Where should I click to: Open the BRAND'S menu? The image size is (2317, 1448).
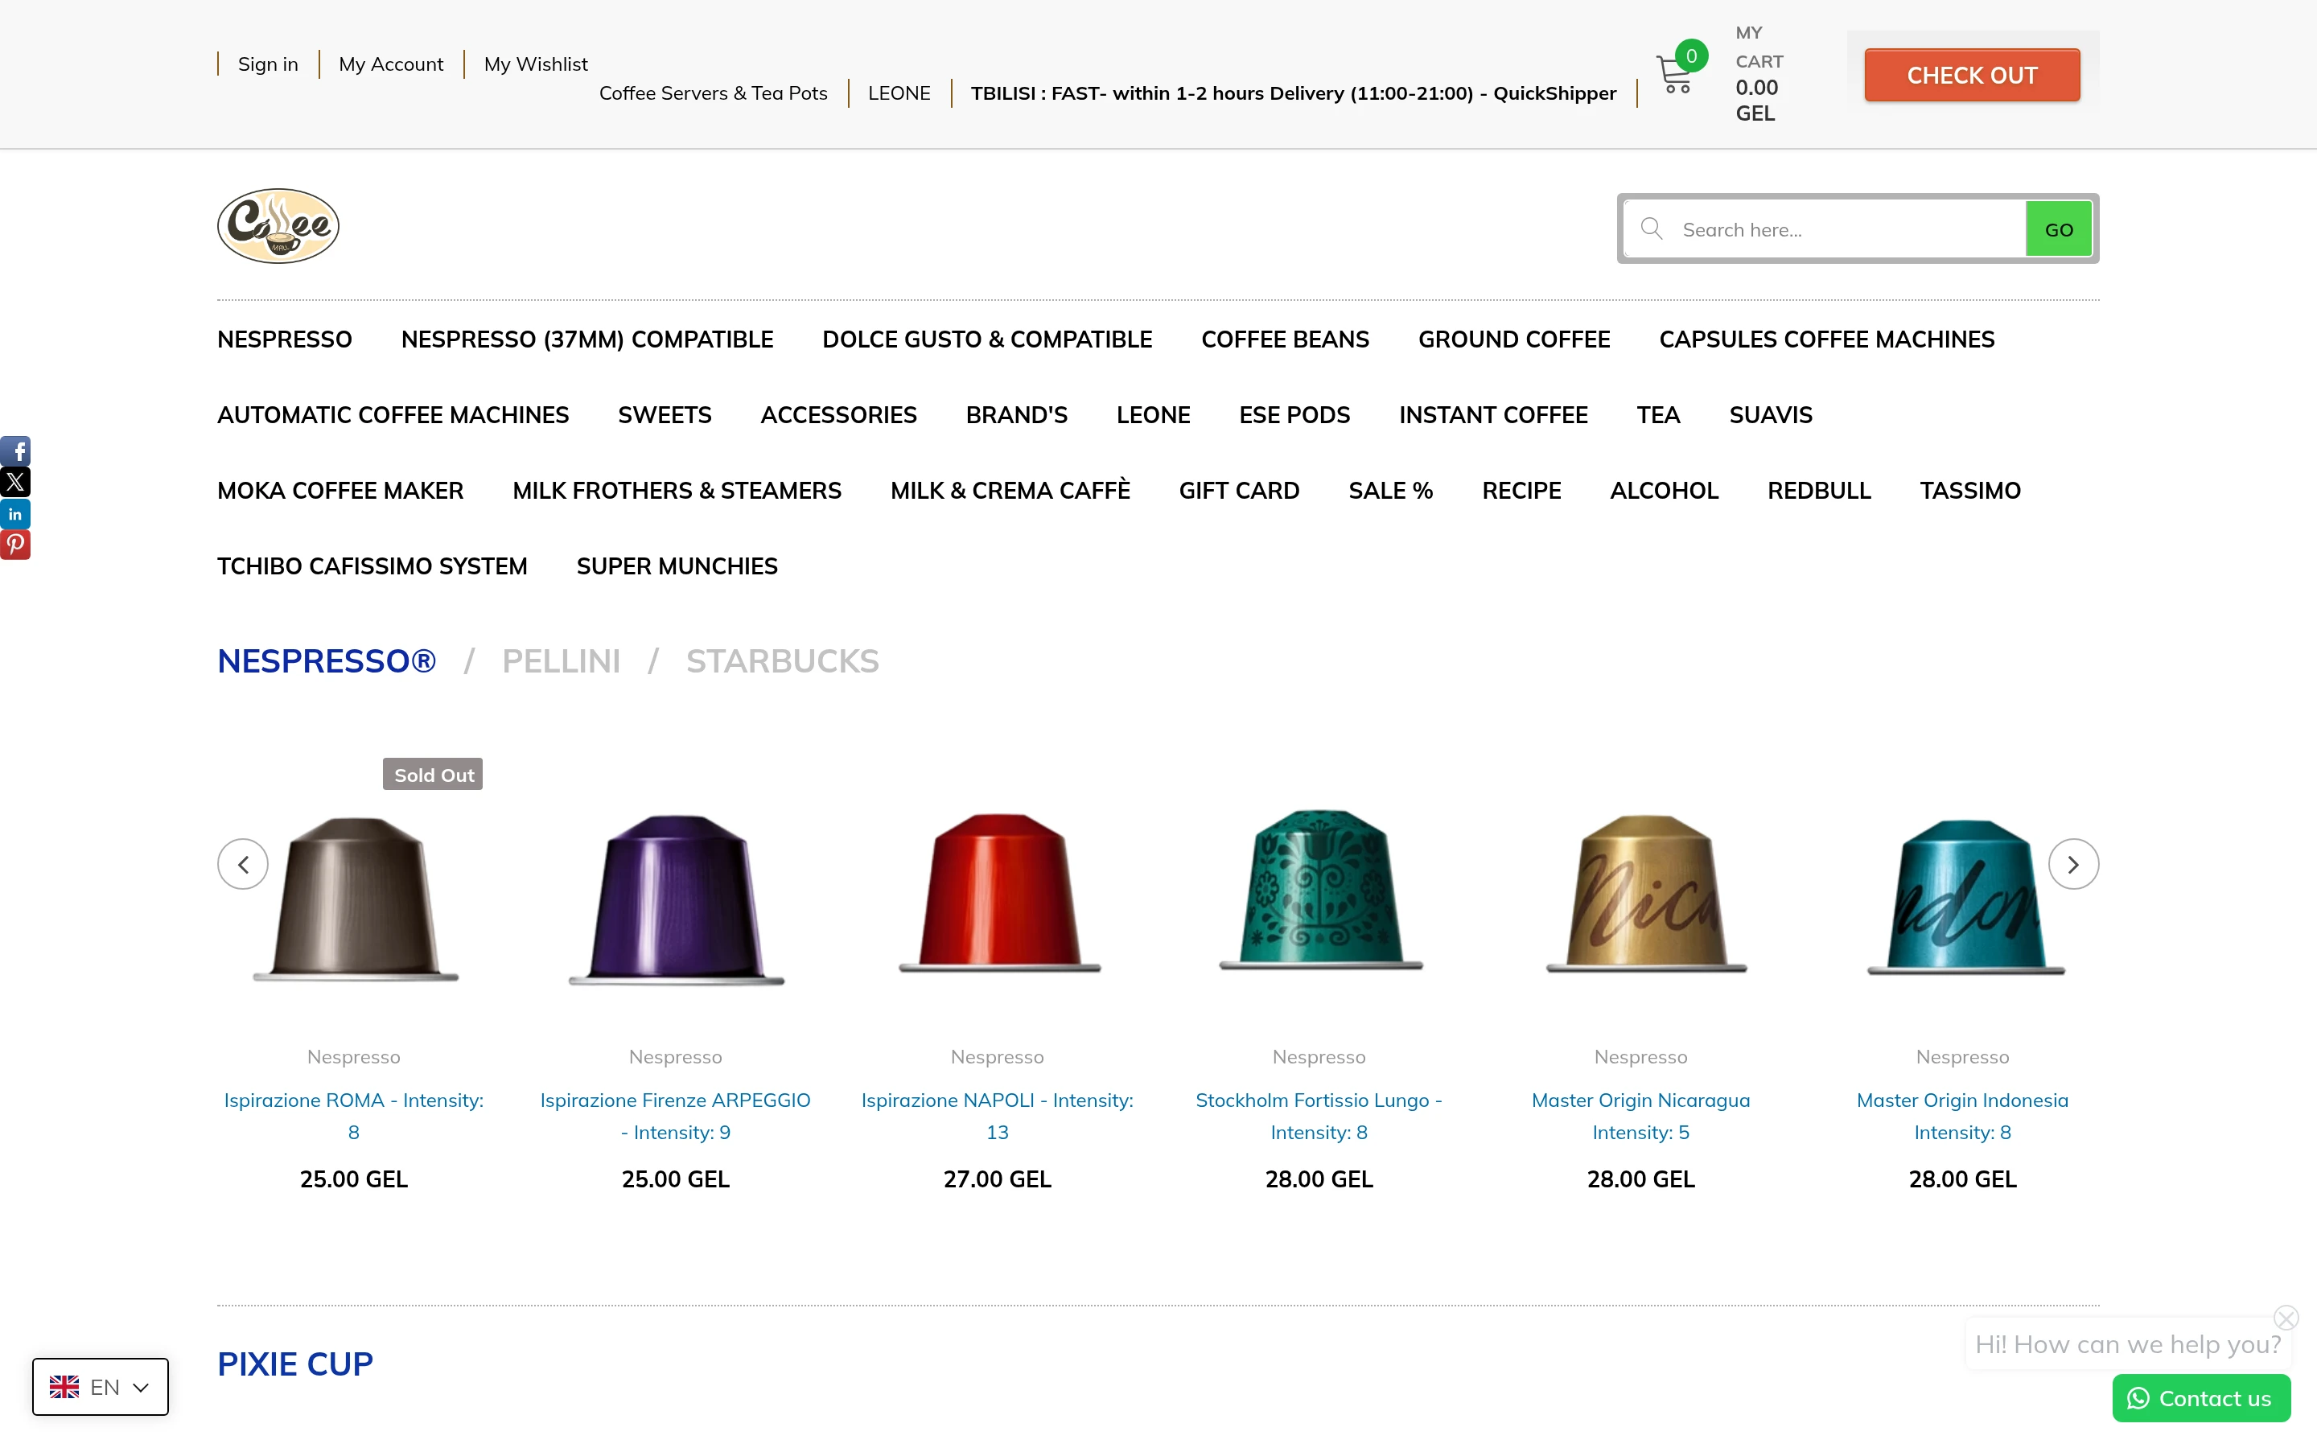coord(1017,414)
